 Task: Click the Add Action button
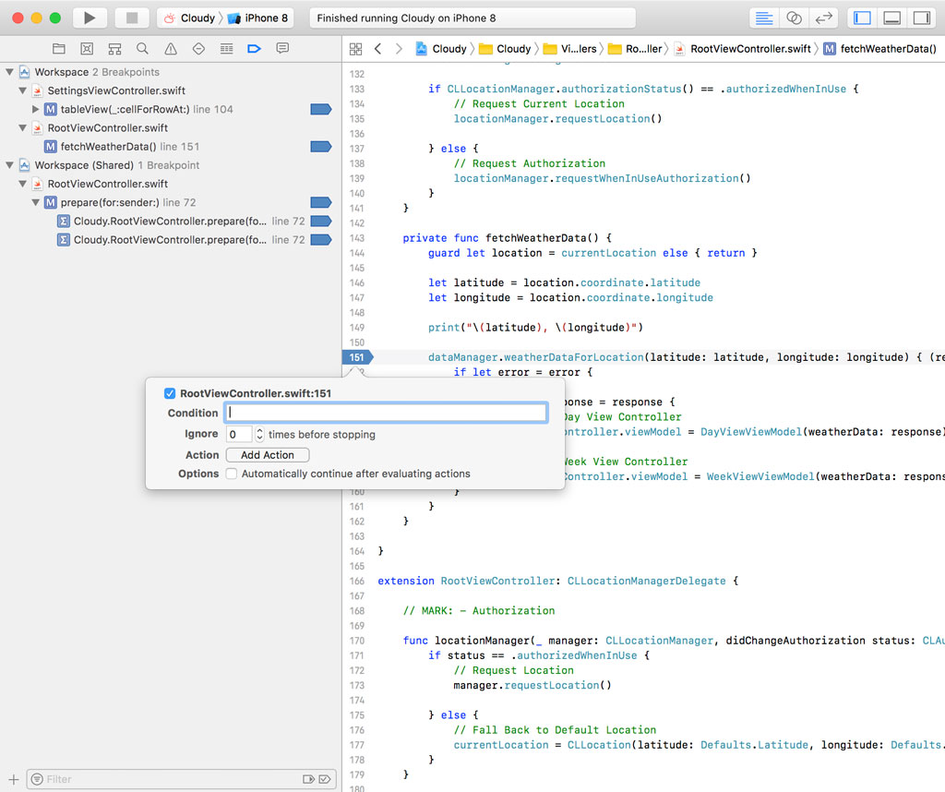pyautogui.click(x=267, y=455)
